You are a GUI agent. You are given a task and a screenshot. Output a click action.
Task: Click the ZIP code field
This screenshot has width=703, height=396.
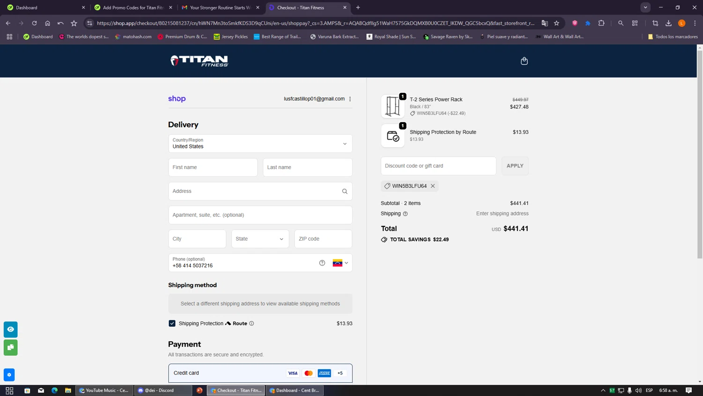click(x=323, y=239)
